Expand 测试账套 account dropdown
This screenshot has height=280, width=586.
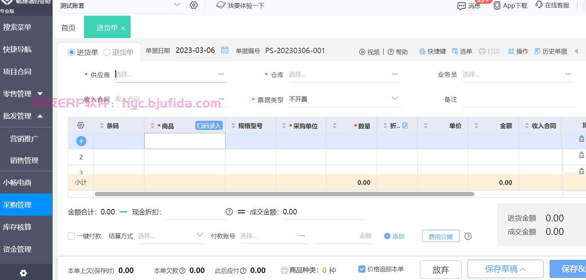pyautogui.click(x=177, y=5)
